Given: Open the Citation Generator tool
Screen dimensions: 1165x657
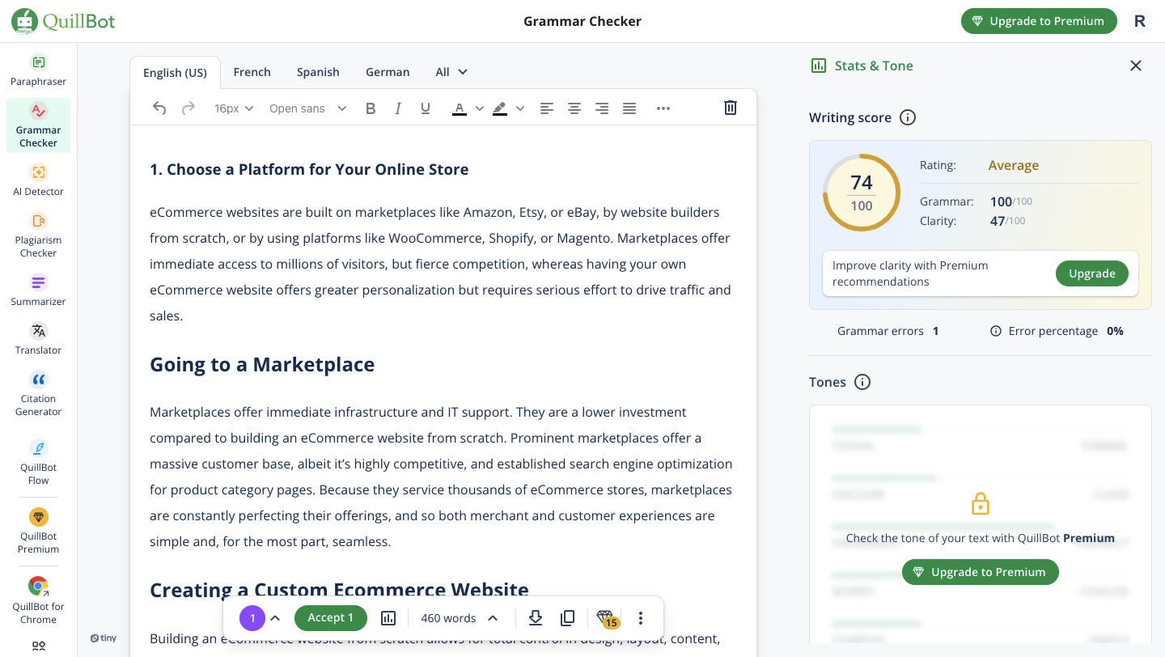Looking at the screenshot, I should tap(38, 394).
